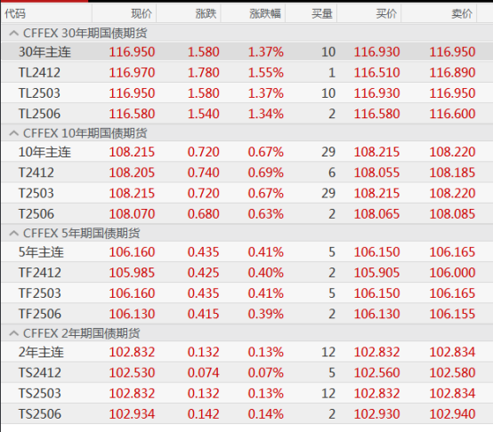The image size is (493, 432).
Task: Choose the T2503 contract row
Action: (246, 193)
